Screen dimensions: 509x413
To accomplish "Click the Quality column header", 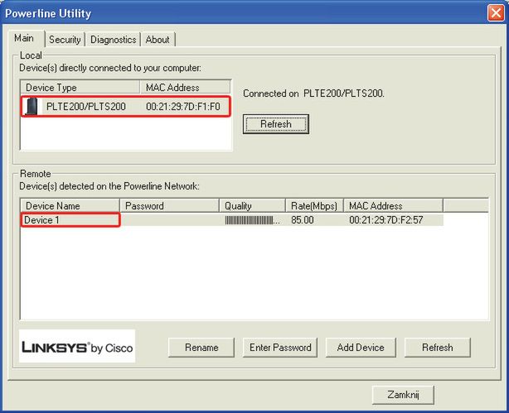I will (x=252, y=206).
